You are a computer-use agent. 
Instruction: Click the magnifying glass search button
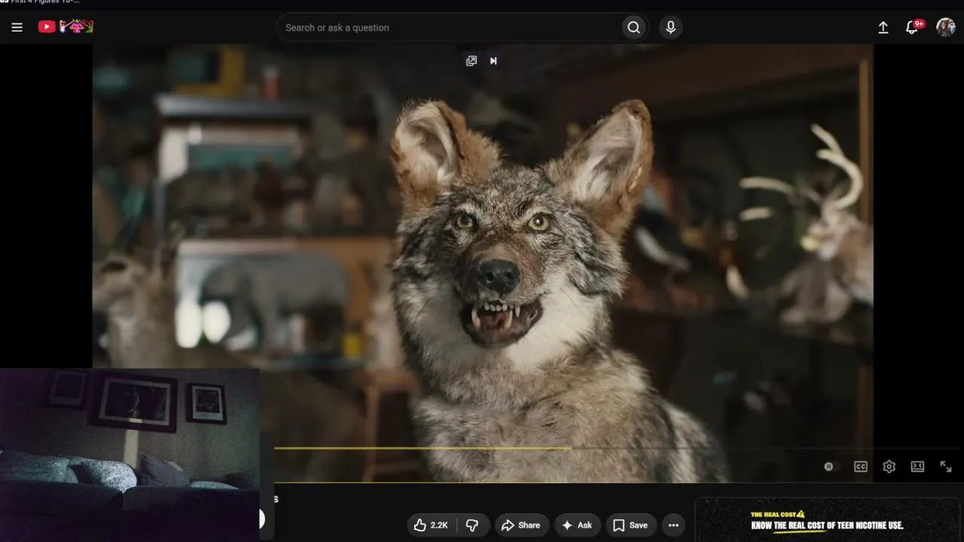634,28
